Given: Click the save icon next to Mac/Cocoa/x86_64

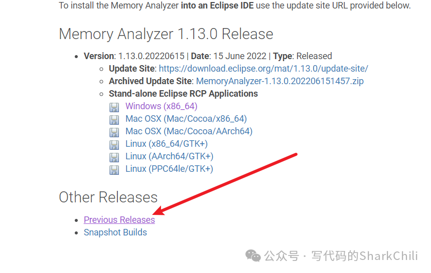Looking at the screenshot, I should (x=114, y=120).
